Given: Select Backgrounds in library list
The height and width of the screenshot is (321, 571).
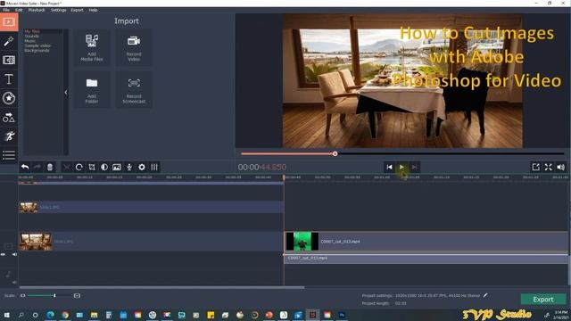Looking at the screenshot, I should pos(37,50).
